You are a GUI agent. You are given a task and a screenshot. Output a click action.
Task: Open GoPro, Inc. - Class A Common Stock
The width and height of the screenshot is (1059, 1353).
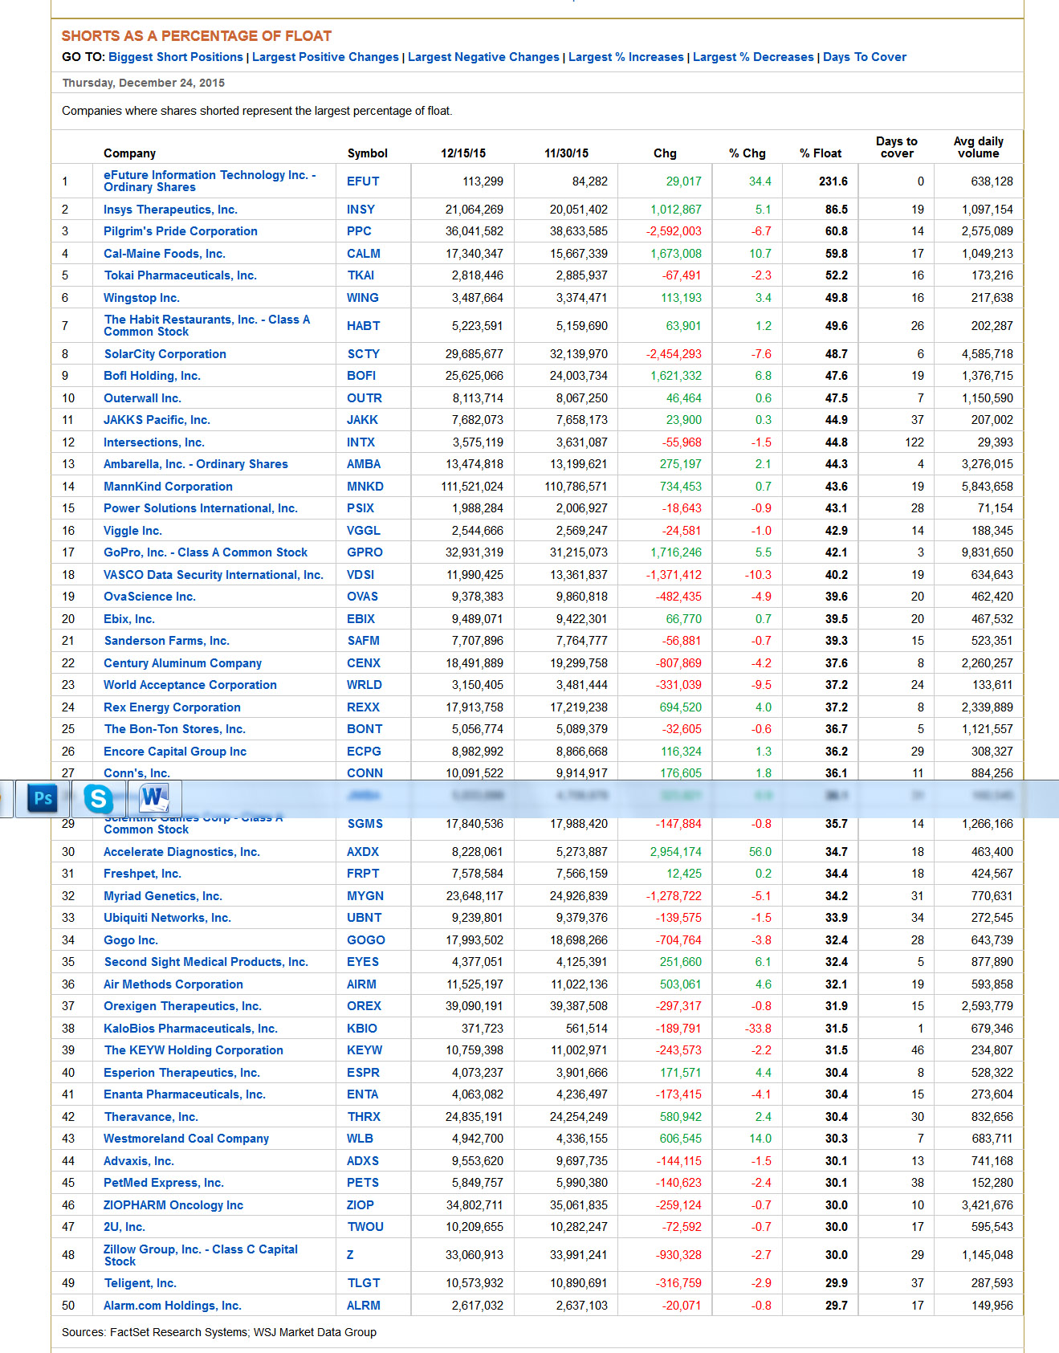(206, 552)
